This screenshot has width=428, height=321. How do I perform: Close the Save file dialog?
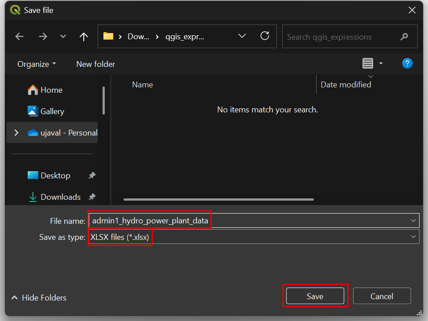412,10
